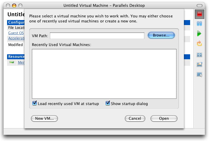Dismiss the dialog with Cancel

tap(135, 118)
